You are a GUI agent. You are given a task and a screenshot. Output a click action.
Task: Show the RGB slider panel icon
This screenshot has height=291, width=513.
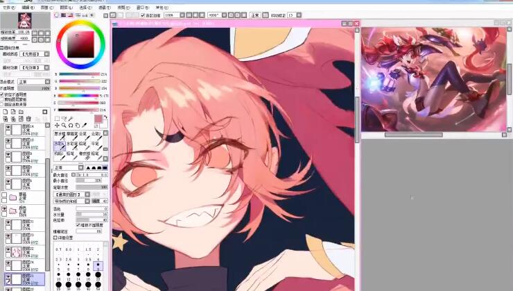point(64,15)
